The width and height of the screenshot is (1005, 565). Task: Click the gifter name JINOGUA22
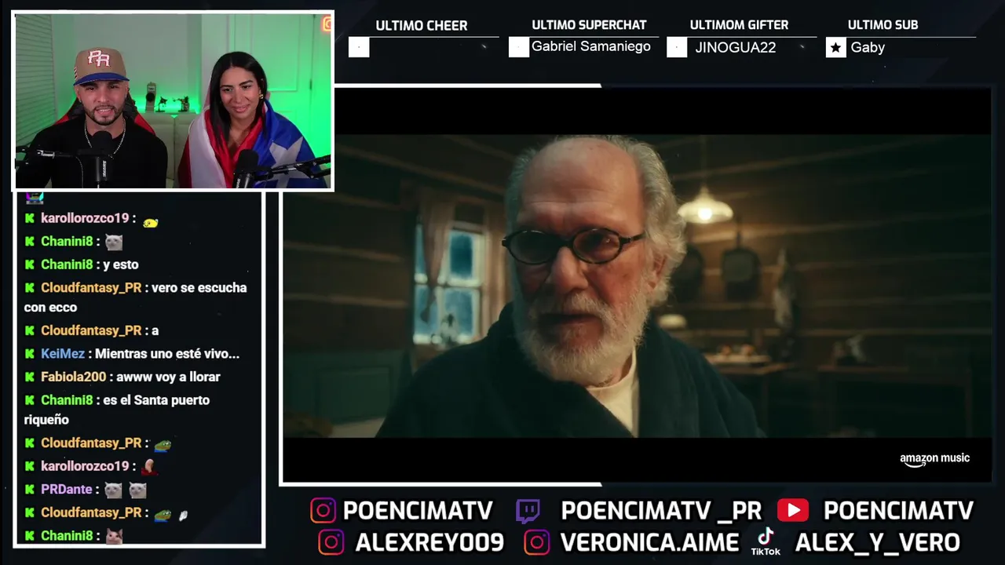pyautogui.click(x=735, y=48)
